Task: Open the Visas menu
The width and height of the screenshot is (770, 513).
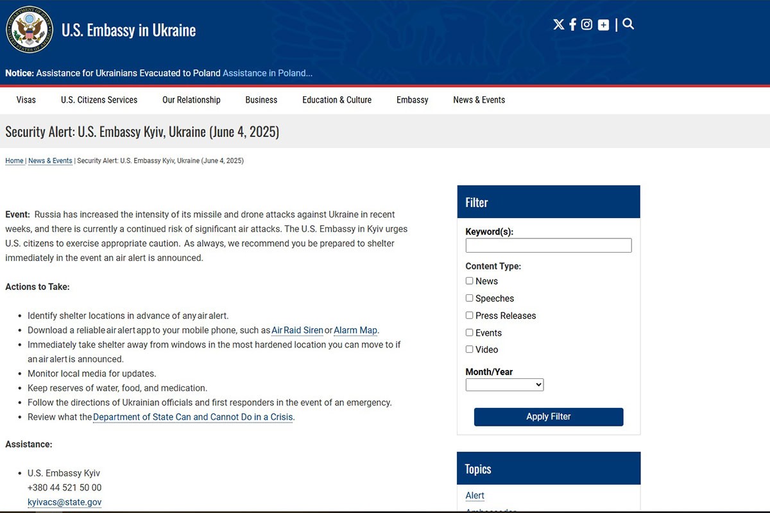Action: click(x=26, y=100)
